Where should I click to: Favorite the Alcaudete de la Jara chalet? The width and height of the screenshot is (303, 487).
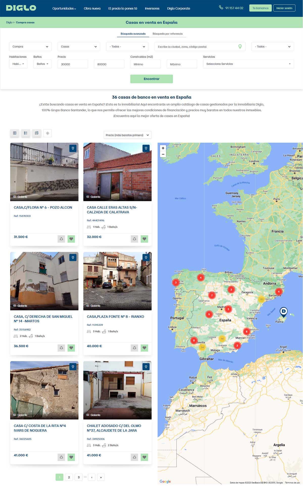[x=144, y=457]
